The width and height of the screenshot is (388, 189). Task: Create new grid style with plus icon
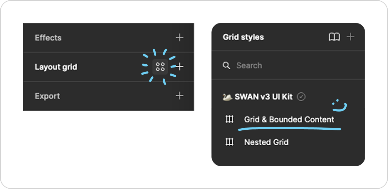[350, 37]
